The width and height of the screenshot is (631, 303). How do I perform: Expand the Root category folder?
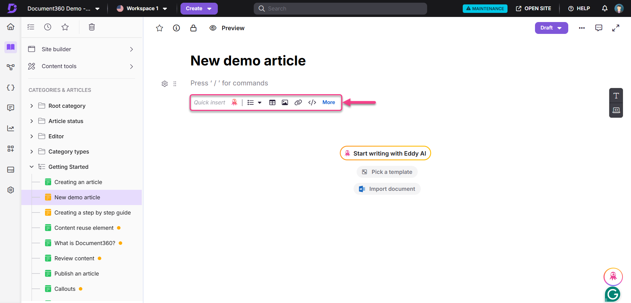tap(32, 106)
